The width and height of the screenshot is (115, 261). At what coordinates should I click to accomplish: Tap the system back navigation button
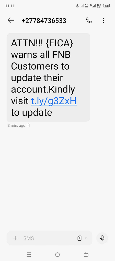pyautogui.click(x=86, y=255)
